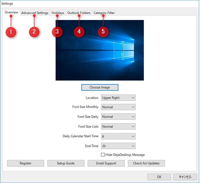Open Daily Calendar Start Time dropdown
200x183 pixels.
[118, 136]
